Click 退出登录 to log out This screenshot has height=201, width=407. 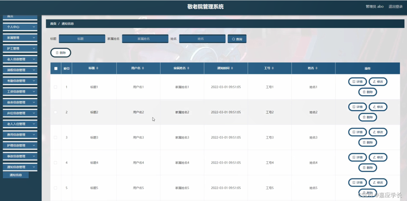[395, 6]
